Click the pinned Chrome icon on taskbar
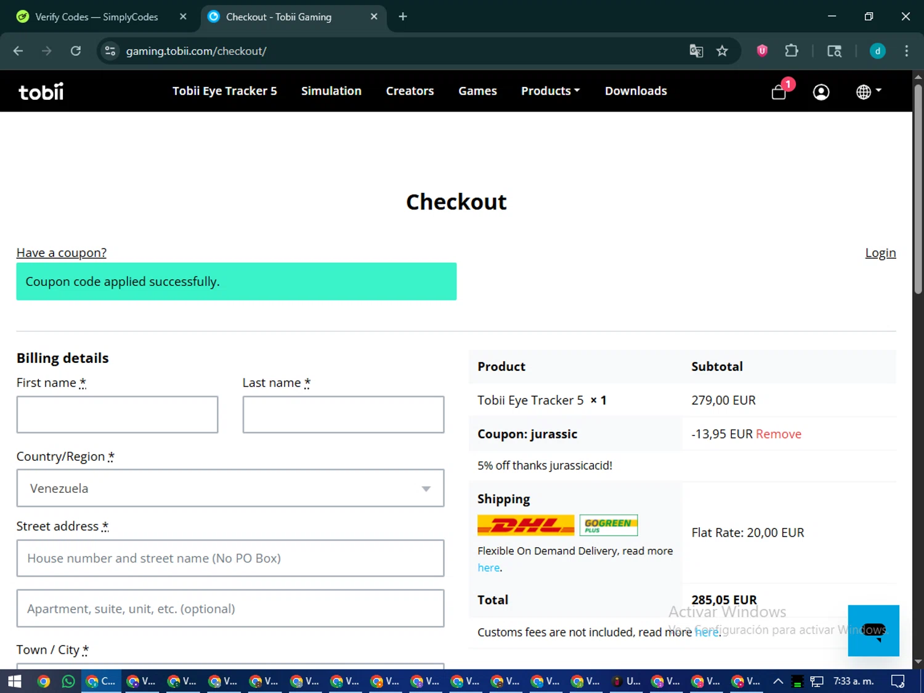The width and height of the screenshot is (924, 693). (43, 681)
